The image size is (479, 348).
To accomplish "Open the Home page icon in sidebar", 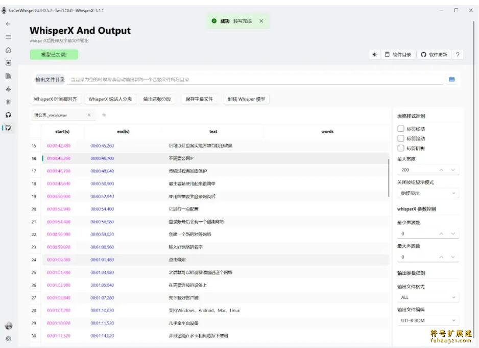I will tap(8, 50).
